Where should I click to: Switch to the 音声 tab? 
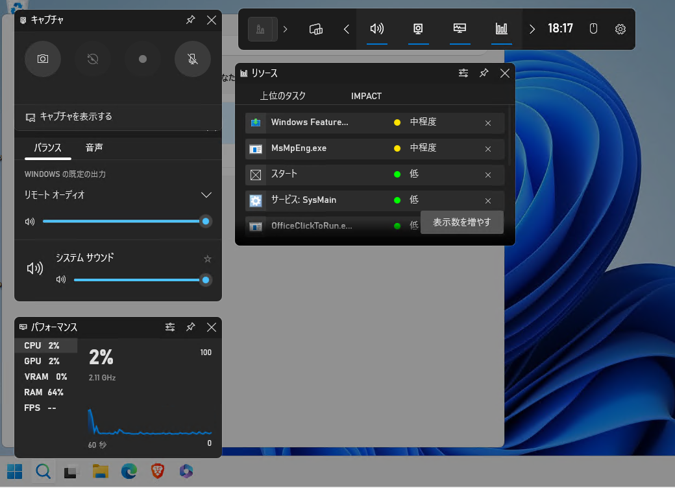point(93,148)
